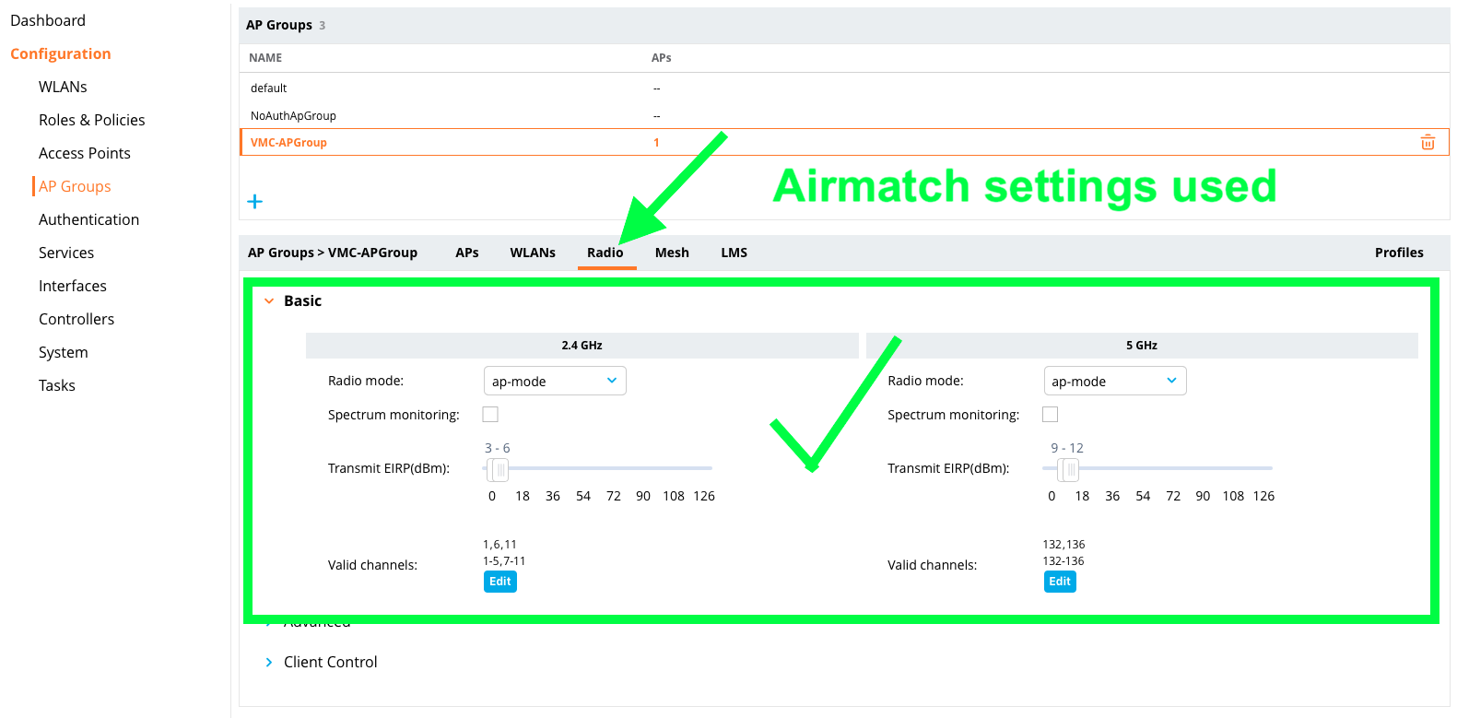Add a new AP group with the plus icon
Viewport: 1457px width, 718px height.
(x=255, y=201)
